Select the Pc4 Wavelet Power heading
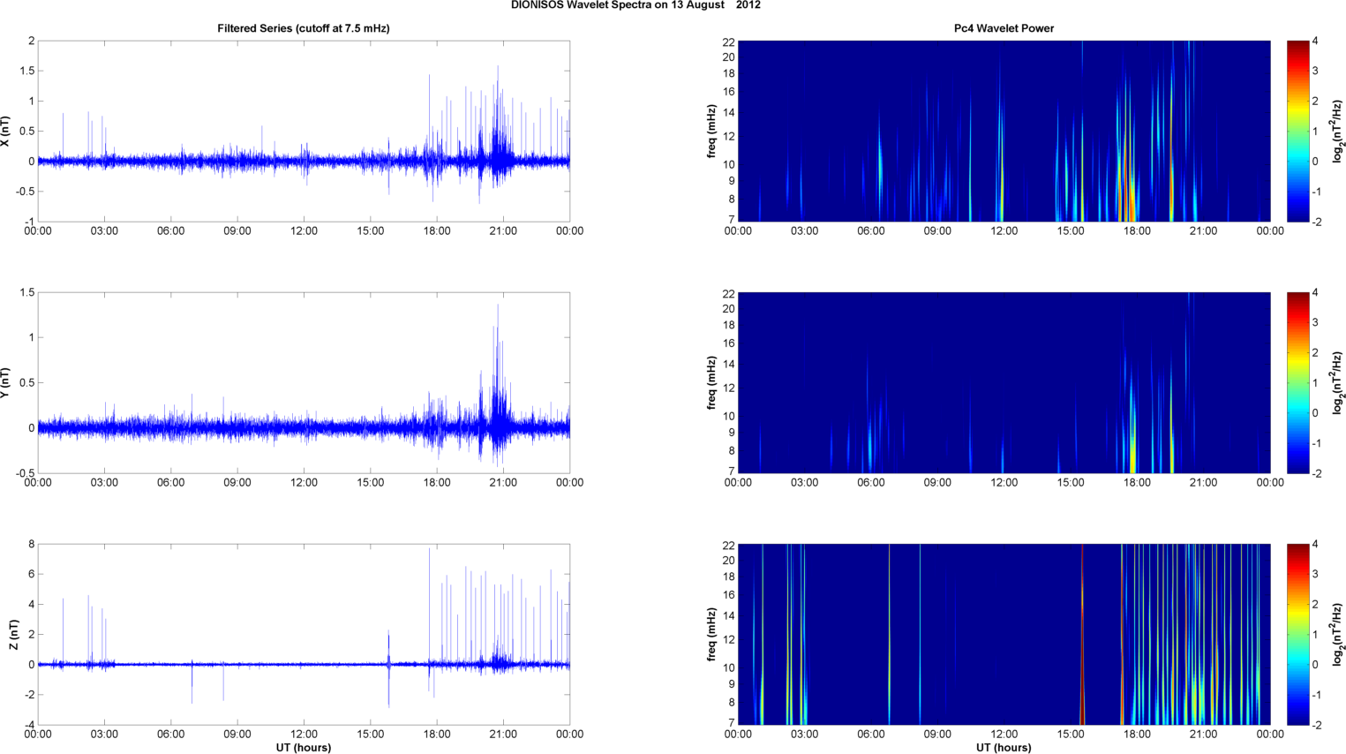 (1004, 28)
